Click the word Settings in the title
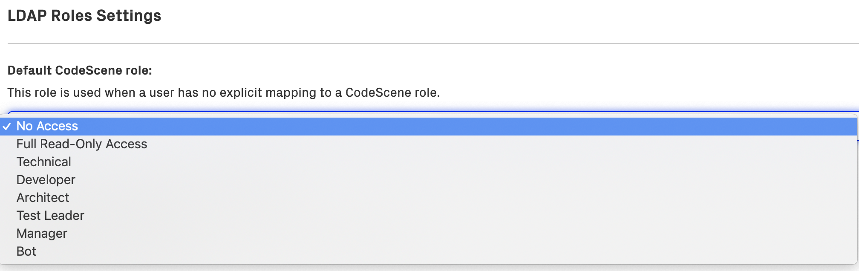 coord(129,16)
